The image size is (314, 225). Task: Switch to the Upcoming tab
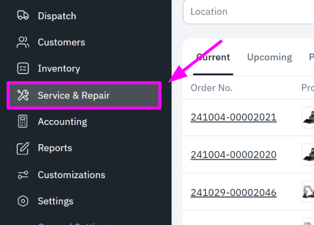coord(269,57)
